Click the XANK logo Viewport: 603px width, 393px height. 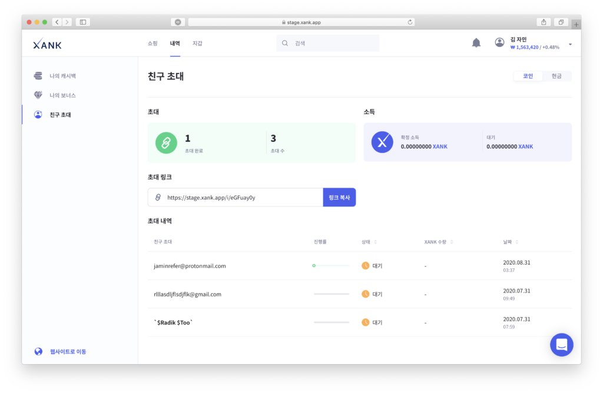tap(47, 44)
